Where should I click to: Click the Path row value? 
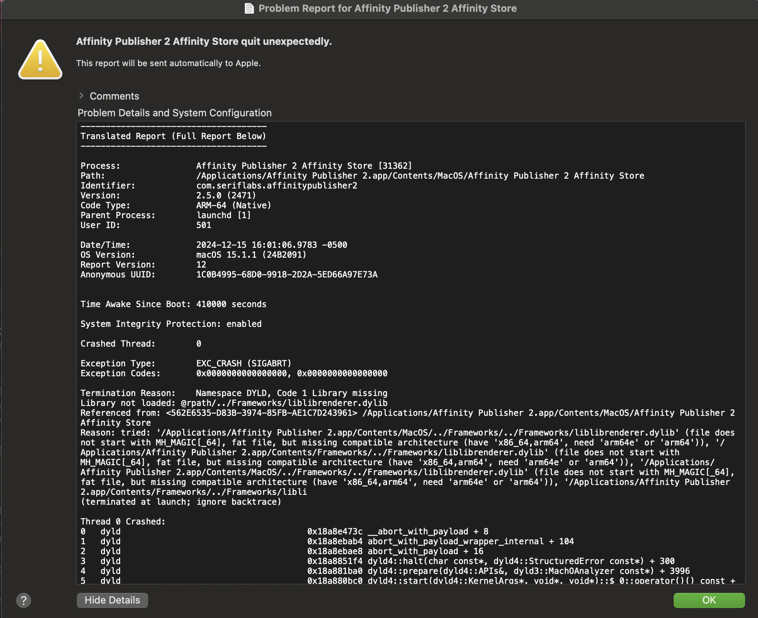(420, 176)
